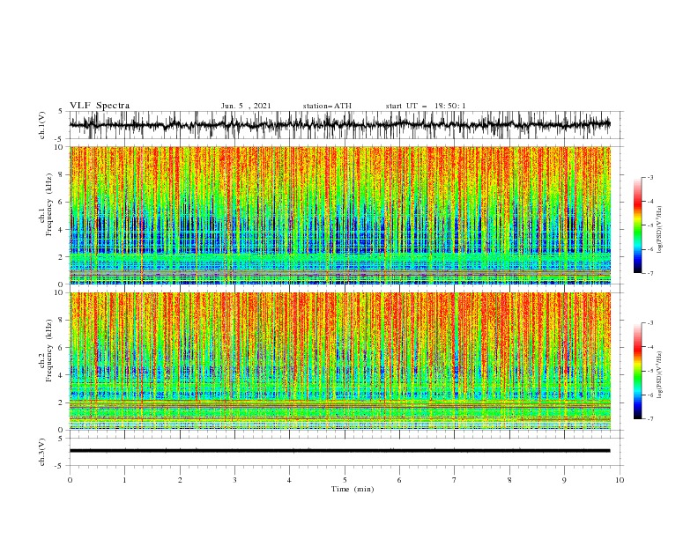Click inside the ch.2 frequency spectrogram
The height and width of the screenshot is (539, 698).
[x=339, y=361]
